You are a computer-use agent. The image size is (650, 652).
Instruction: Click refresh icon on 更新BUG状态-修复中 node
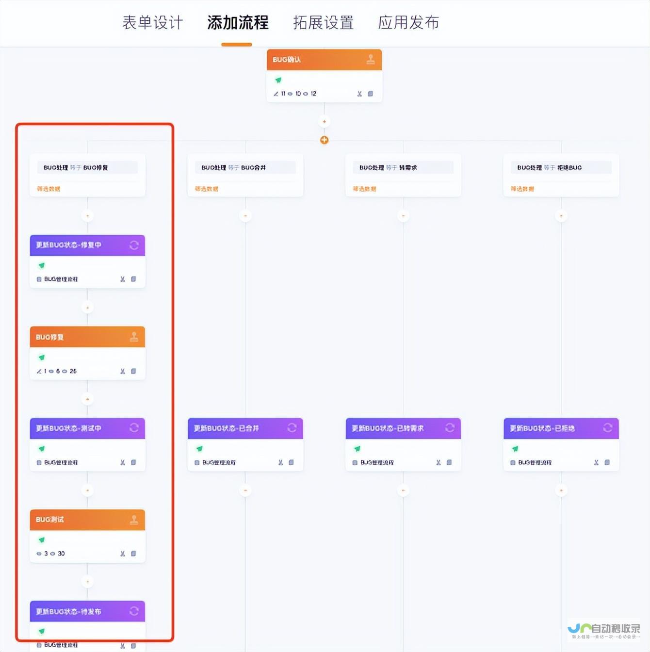click(134, 245)
